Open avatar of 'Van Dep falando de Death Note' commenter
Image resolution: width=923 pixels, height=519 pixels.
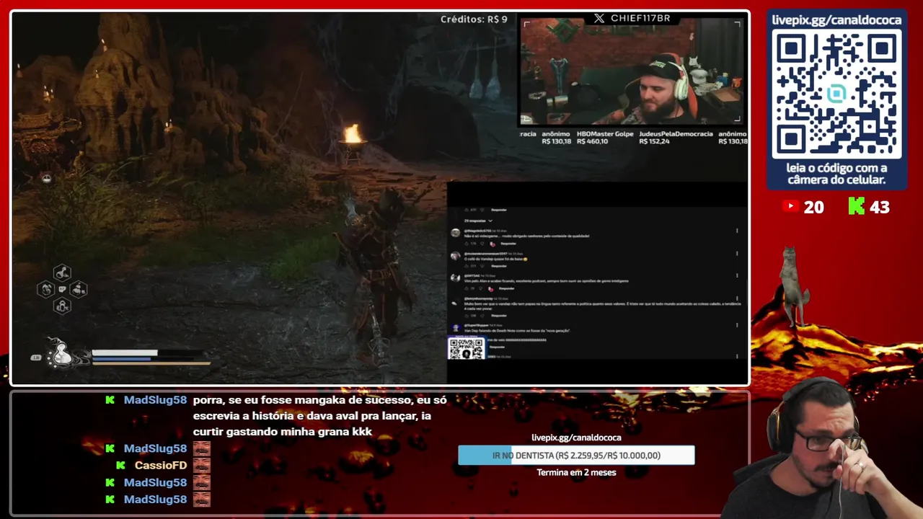[456, 327]
